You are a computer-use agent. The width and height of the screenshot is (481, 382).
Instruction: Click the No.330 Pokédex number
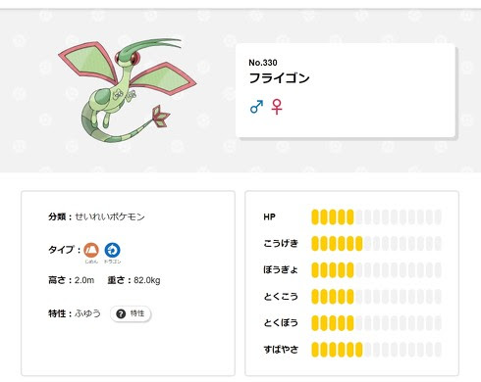tap(263, 63)
